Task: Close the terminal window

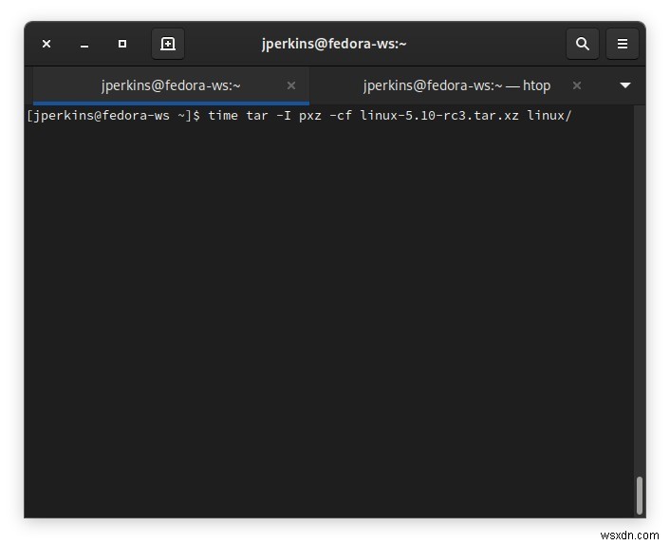Action: (47, 44)
